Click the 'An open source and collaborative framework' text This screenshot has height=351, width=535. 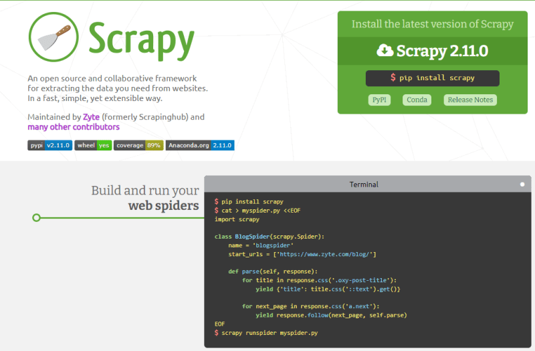point(112,78)
